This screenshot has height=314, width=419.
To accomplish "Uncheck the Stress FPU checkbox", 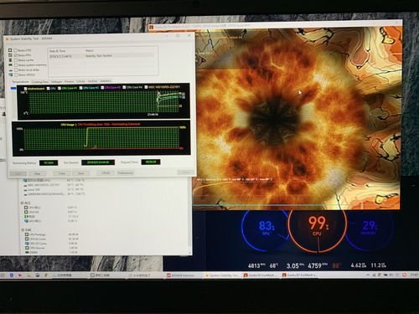I will 16,55.
